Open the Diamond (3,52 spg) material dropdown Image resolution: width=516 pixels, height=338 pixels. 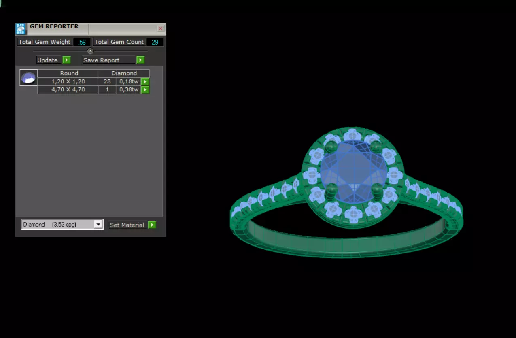click(62, 224)
